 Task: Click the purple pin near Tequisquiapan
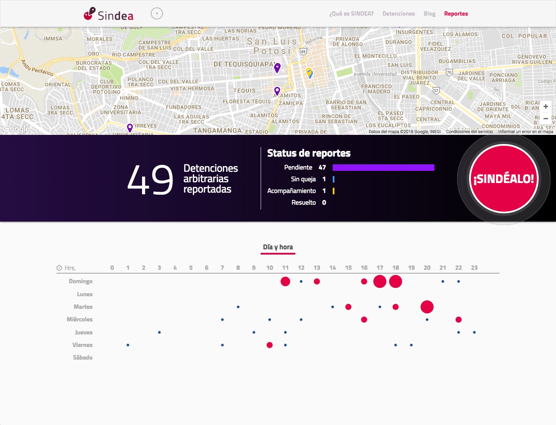click(277, 67)
